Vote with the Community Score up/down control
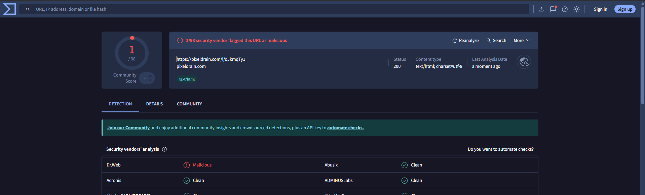The height and width of the screenshot is (195, 645). [147, 78]
